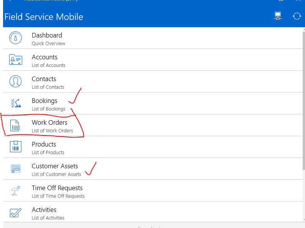Click the List of Products subtitle
Screen dimensions: 305x228
pyautogui.click(x=48, y=152)
